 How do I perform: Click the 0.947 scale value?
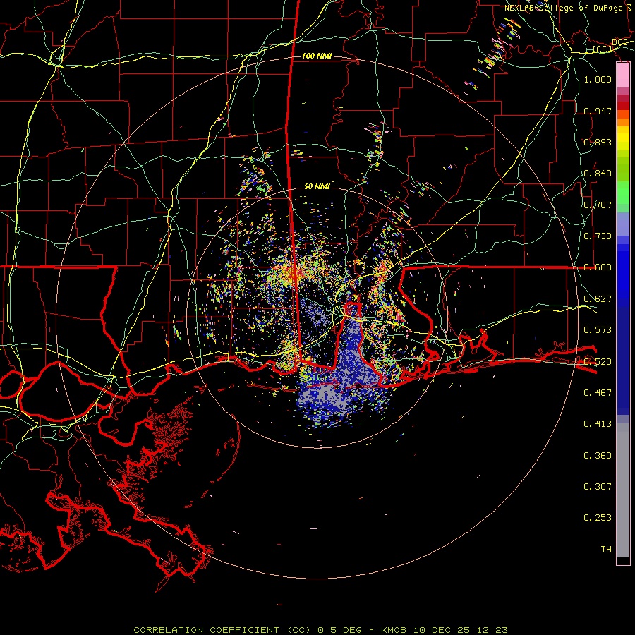(x=598, y=111)
